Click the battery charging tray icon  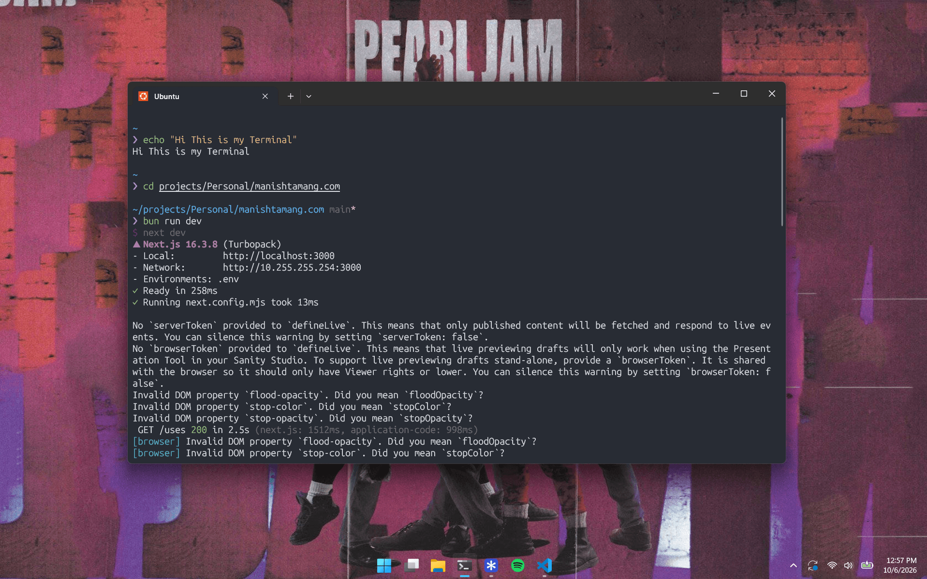(867, 565)
